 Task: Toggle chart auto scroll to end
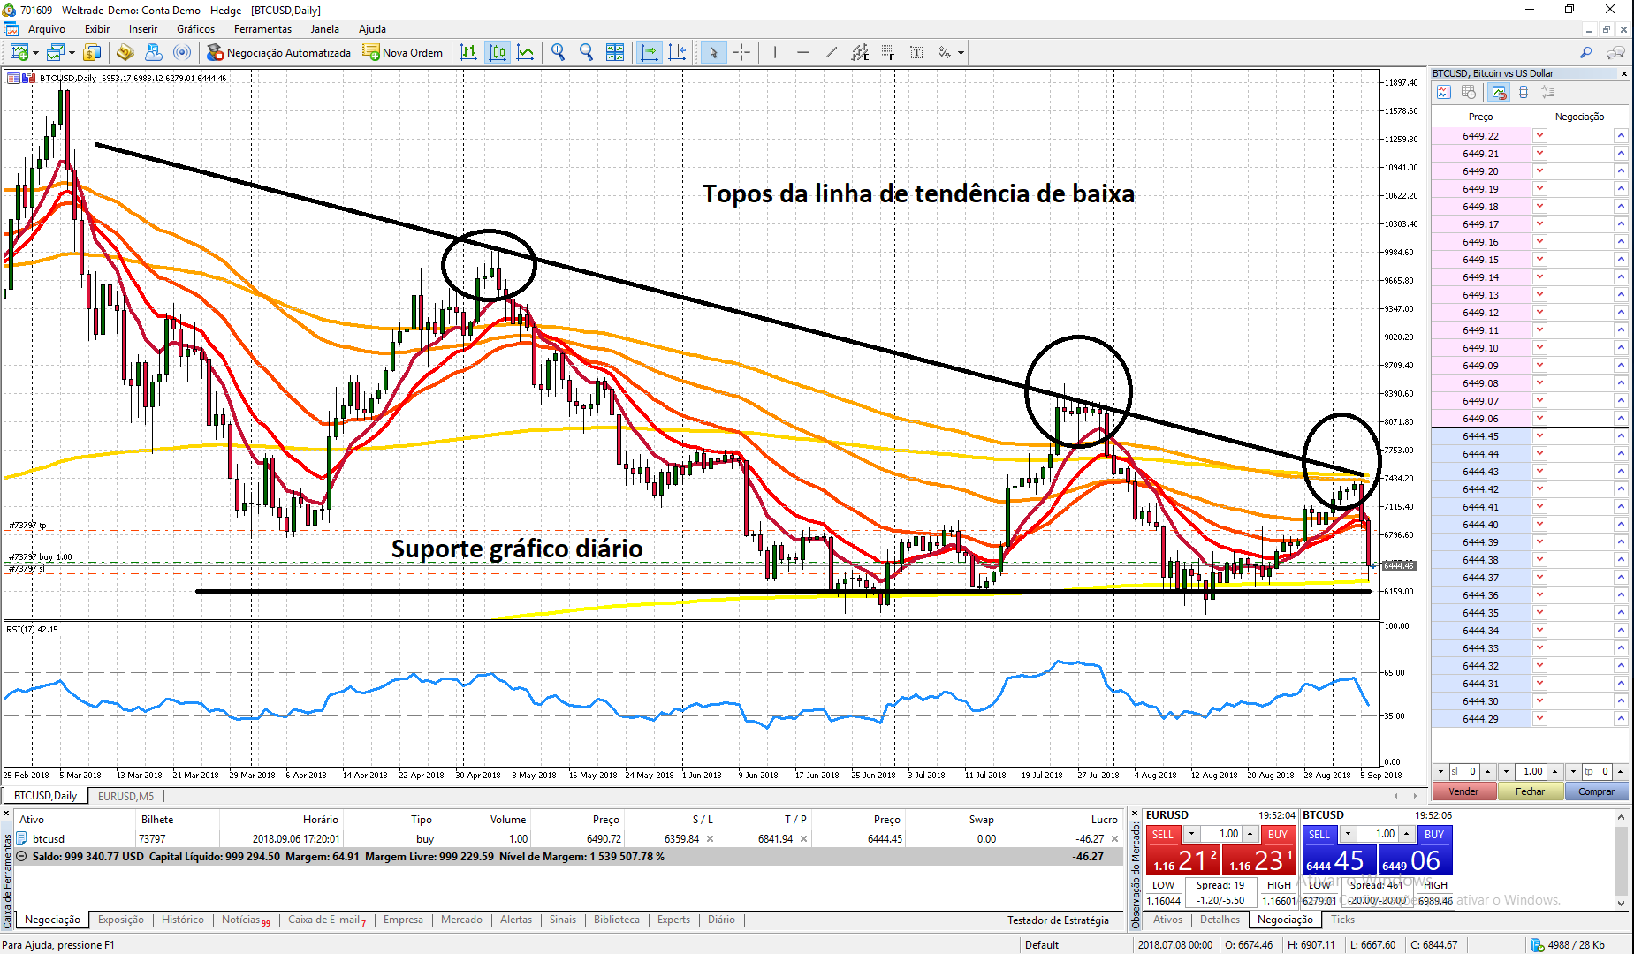point(650,53)
